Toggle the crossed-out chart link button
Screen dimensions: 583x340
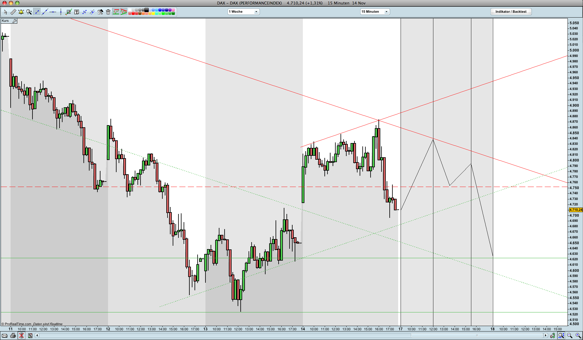click(x=21, y=335)
